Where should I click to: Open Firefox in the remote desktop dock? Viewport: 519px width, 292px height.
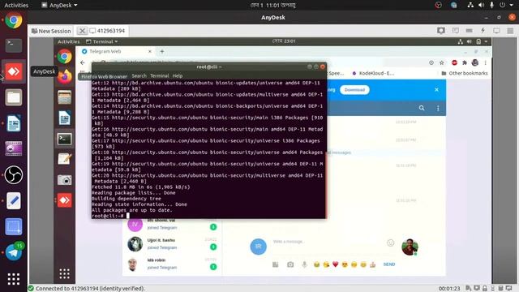(65, 76)
